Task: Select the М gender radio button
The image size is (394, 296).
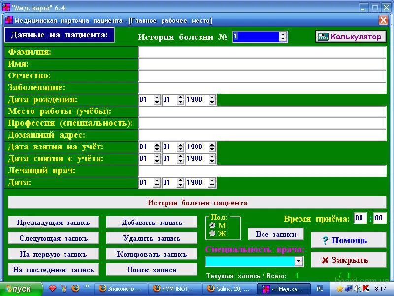Action: 212,225
